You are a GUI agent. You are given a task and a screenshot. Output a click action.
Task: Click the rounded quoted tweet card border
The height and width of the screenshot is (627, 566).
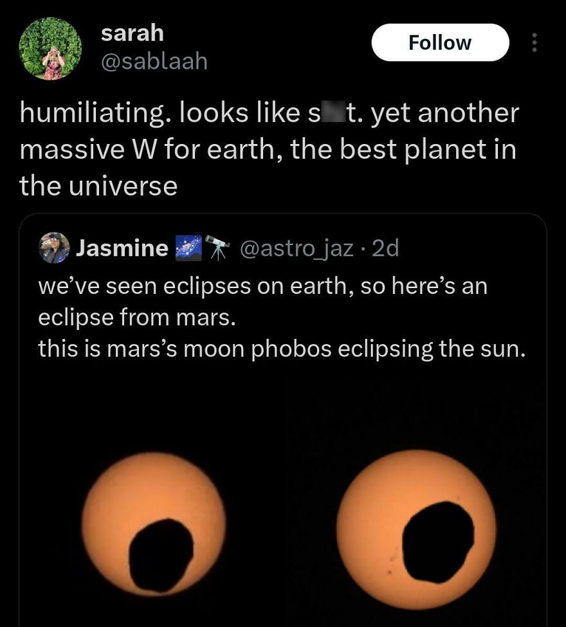pyautogui.click(x=283, y=214)
